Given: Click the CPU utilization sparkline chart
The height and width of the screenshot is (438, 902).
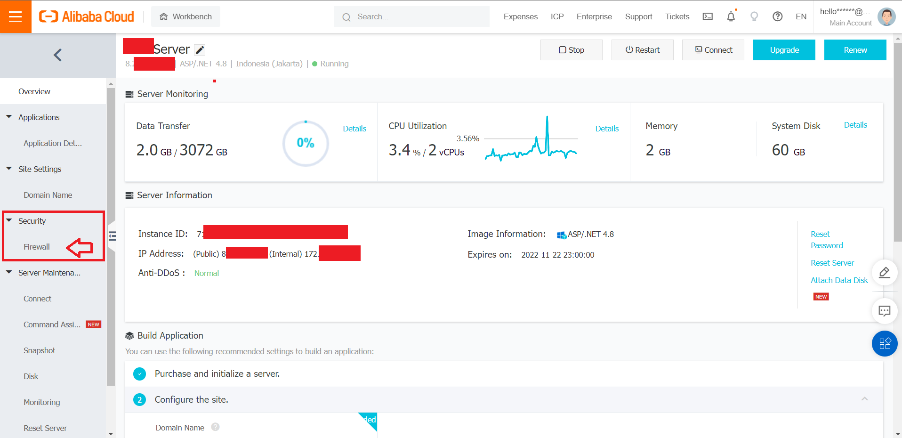Looking at the screenshot, I should coord(531,138).
